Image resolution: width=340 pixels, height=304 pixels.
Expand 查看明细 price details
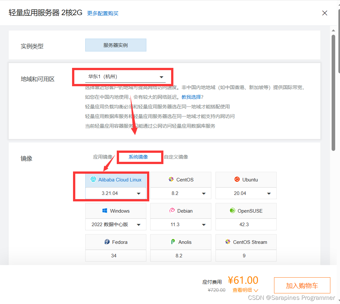pos(245,290)
